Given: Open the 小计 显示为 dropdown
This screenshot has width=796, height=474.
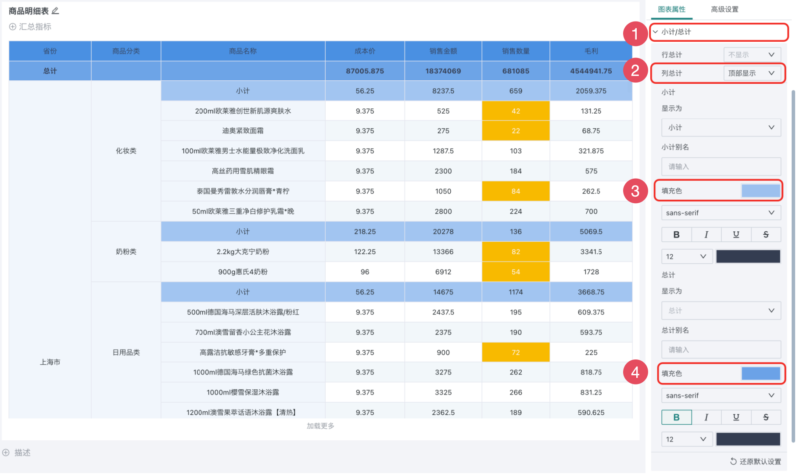Looking at the screenshot, I should click(721, 128).
